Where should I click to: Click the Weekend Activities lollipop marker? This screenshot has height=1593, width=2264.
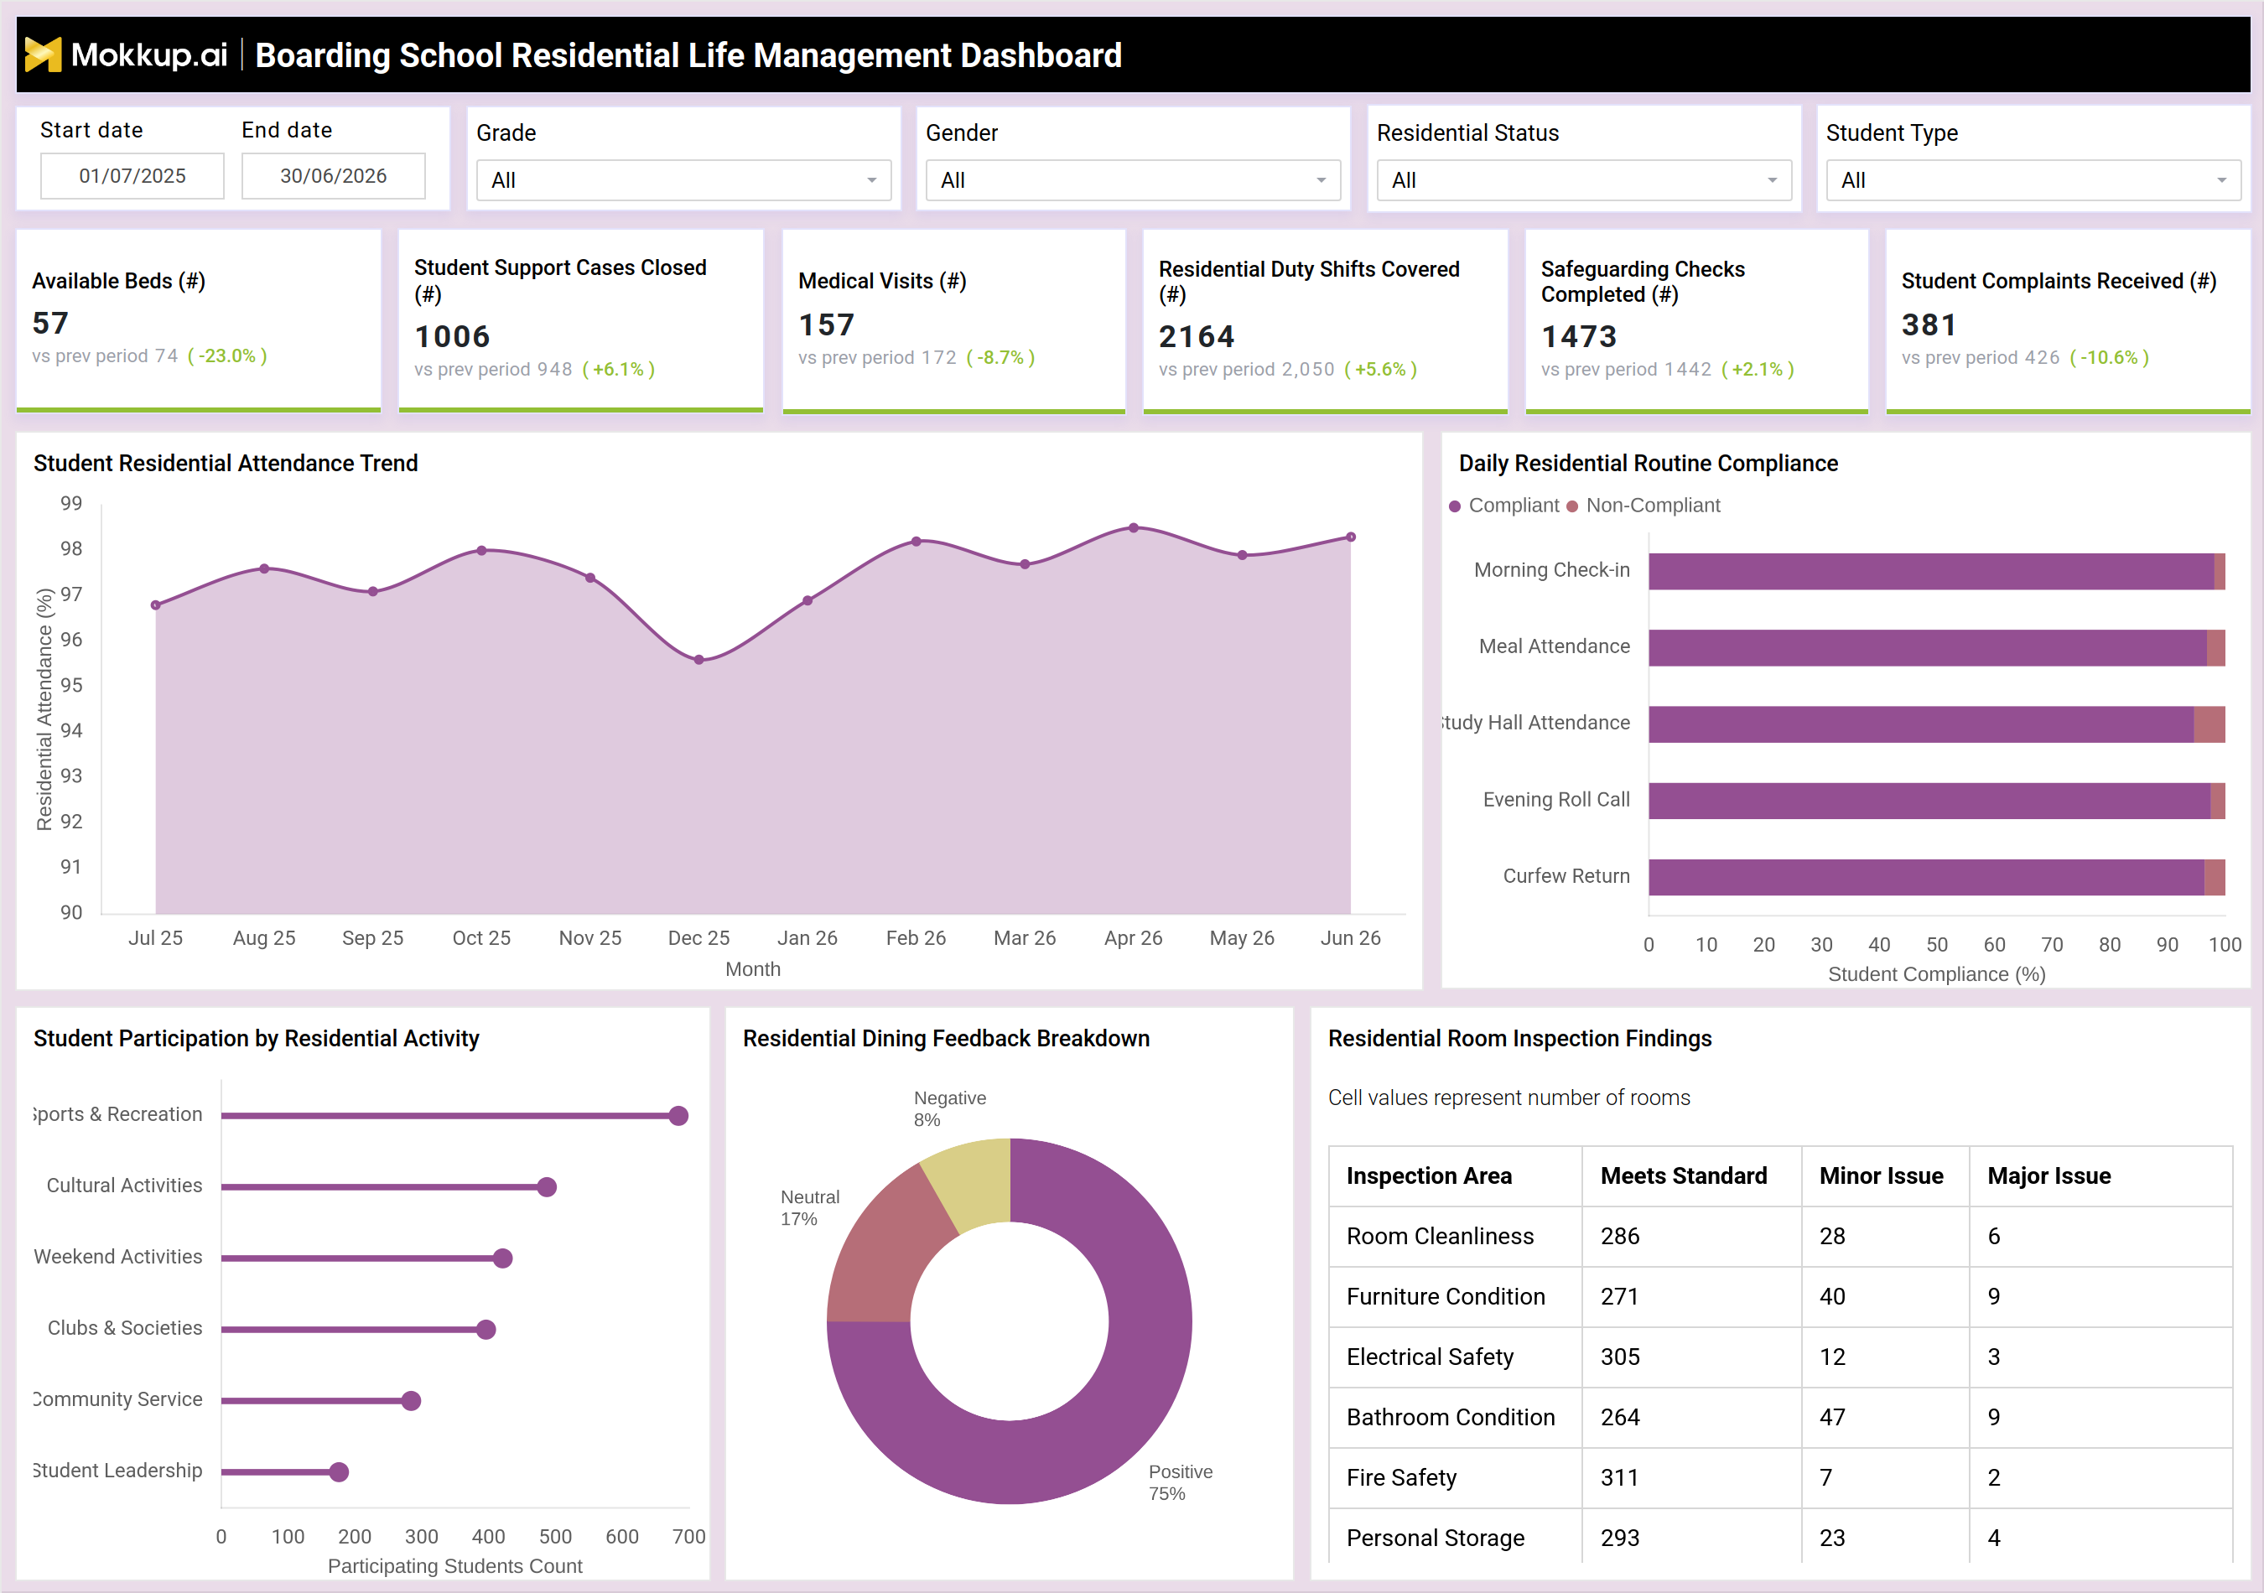503,1258
